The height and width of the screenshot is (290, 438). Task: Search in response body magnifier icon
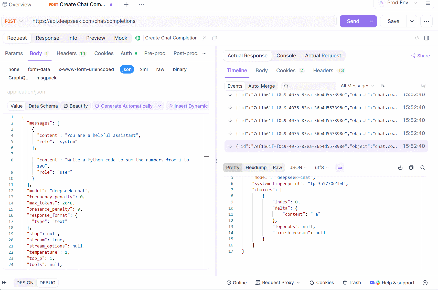(x=423, y=168)
